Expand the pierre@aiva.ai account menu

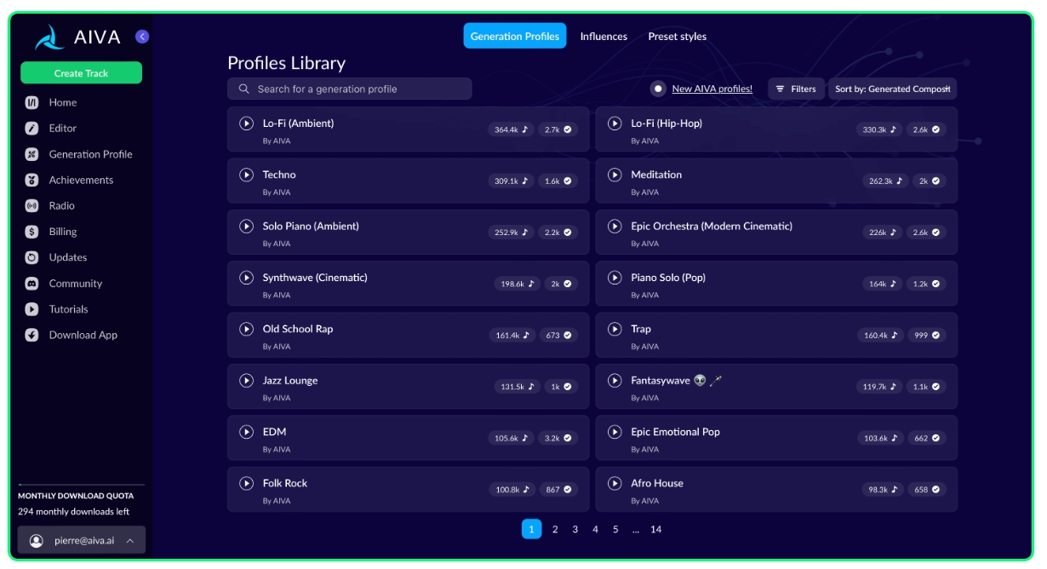82,540
